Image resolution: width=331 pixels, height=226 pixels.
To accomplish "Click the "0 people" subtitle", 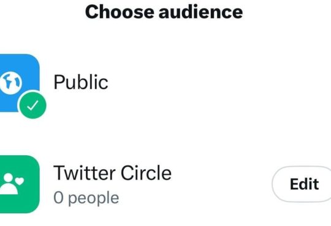I will click(x=86, y=198).
